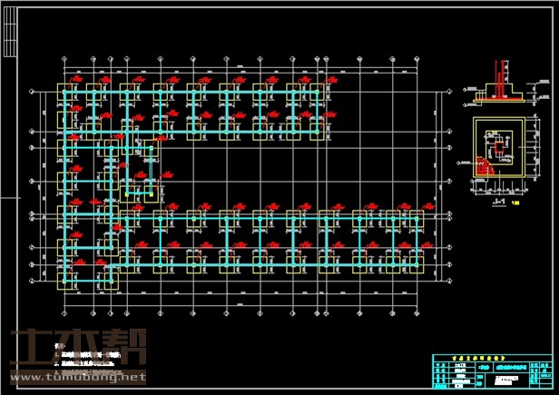
Task: Select the isolated yellow footing inside the courtyard
Action: [x=138, y=189]
